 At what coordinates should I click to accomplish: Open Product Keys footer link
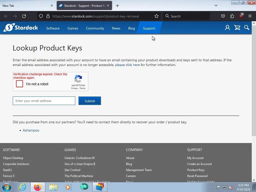(x=196, y=170)
